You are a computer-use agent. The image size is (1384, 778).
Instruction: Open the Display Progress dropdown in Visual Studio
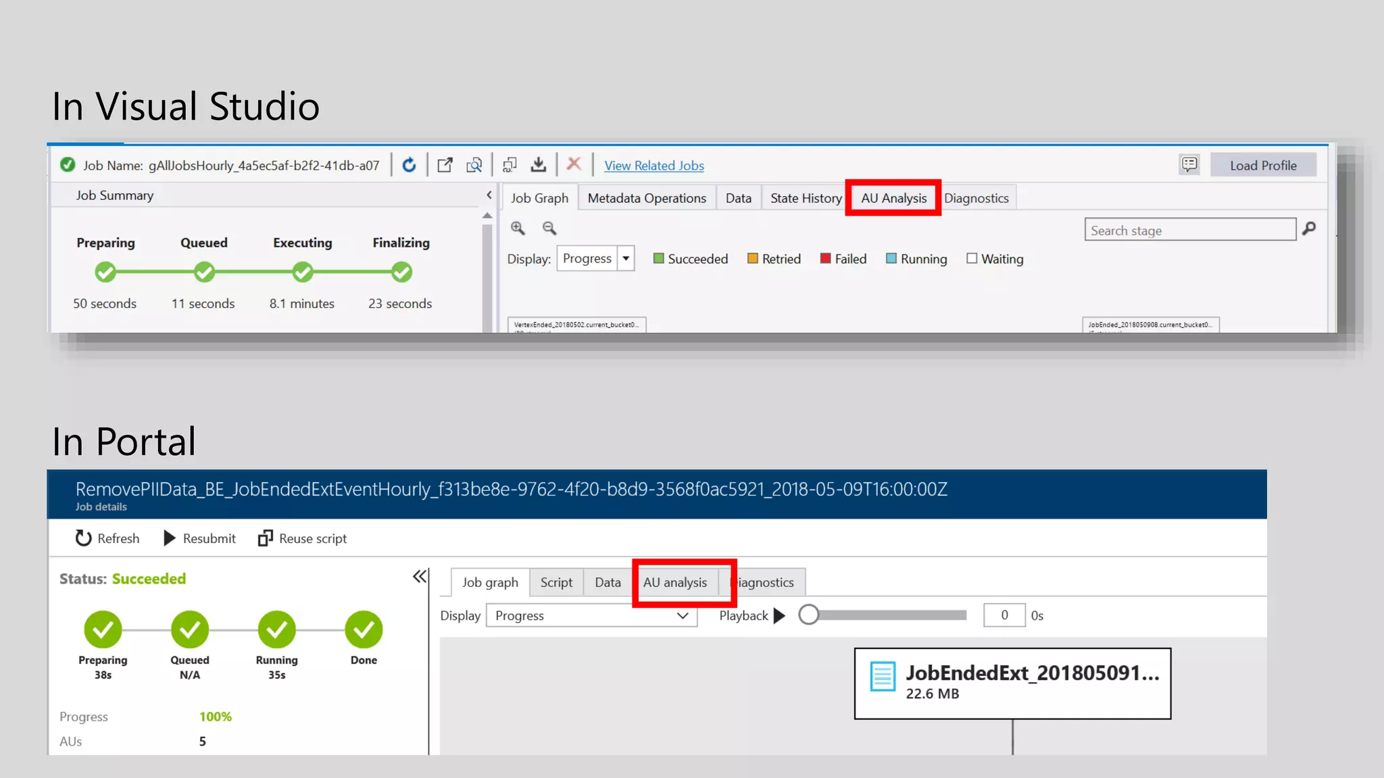pyautogui.click(x=626, y=259)
